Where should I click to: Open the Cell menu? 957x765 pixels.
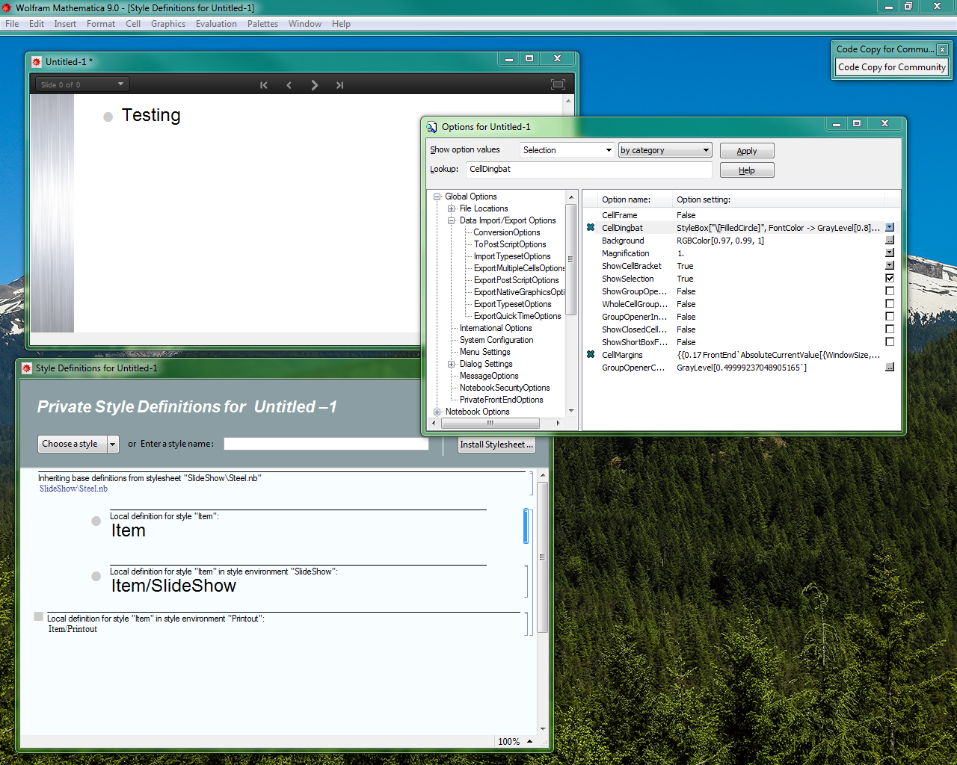click(133, 24)
